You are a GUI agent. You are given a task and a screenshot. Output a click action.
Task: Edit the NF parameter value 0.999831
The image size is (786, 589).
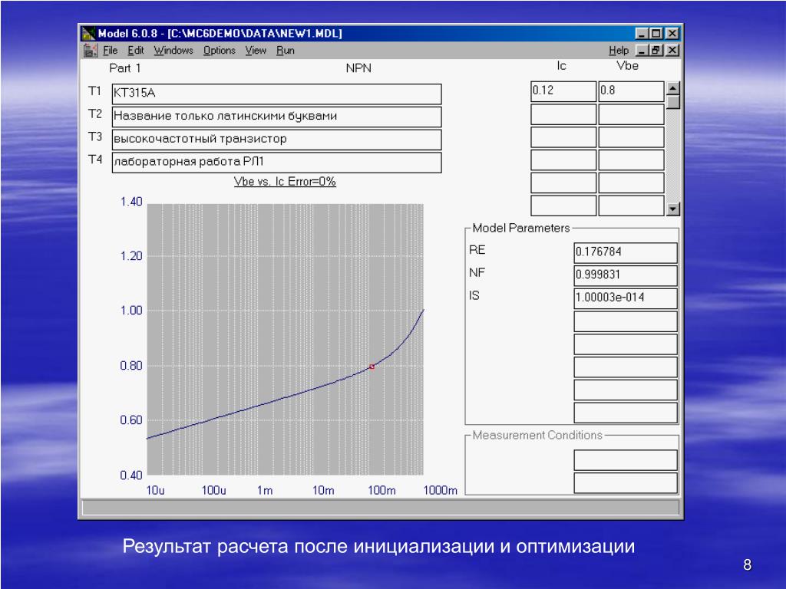pos(626,275)
